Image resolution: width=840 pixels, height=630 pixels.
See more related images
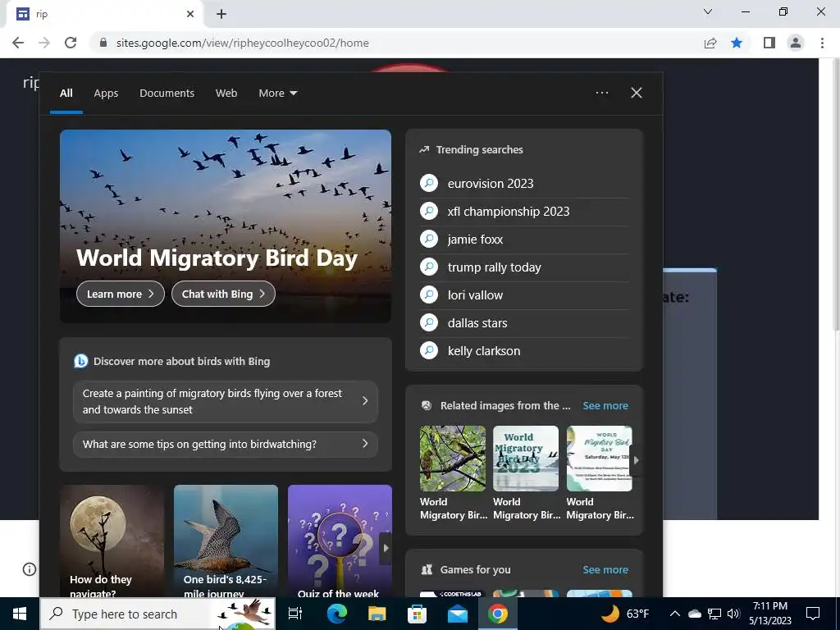(605, 405)
